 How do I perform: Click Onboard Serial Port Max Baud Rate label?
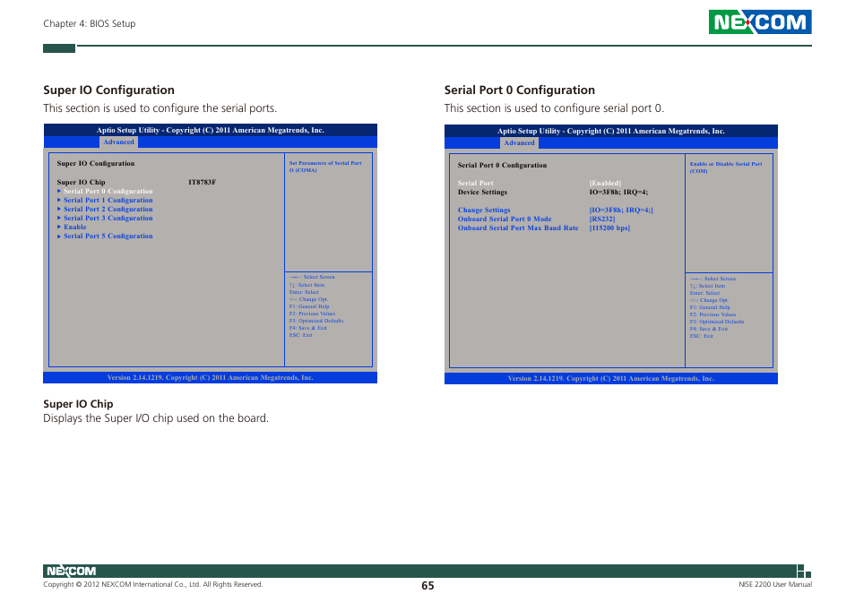point(518,228)
